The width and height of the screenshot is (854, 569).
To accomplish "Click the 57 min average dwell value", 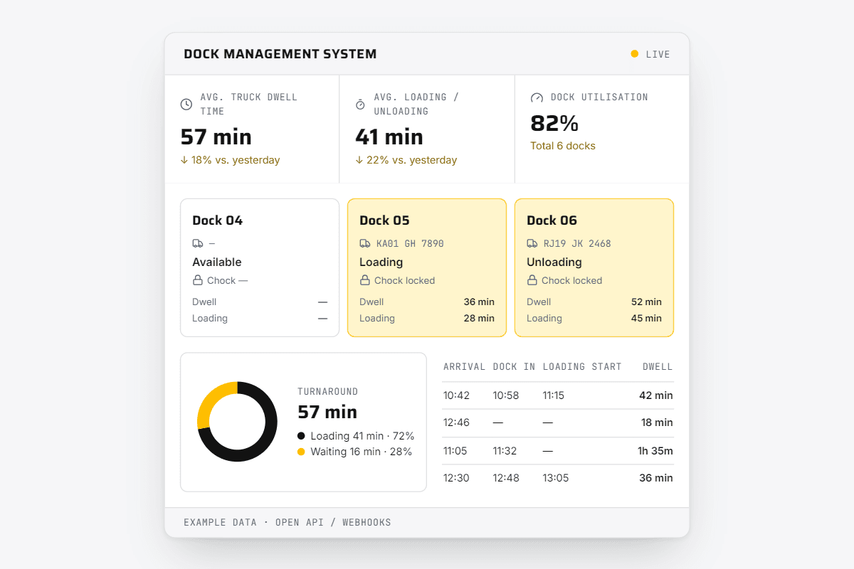I will point(216,137).
